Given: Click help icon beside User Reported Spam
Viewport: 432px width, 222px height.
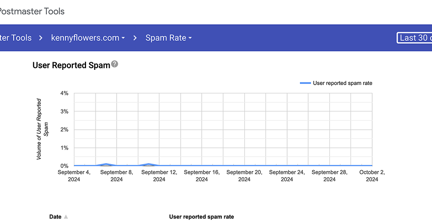Looking at the screenshot, I should point(115,64).
